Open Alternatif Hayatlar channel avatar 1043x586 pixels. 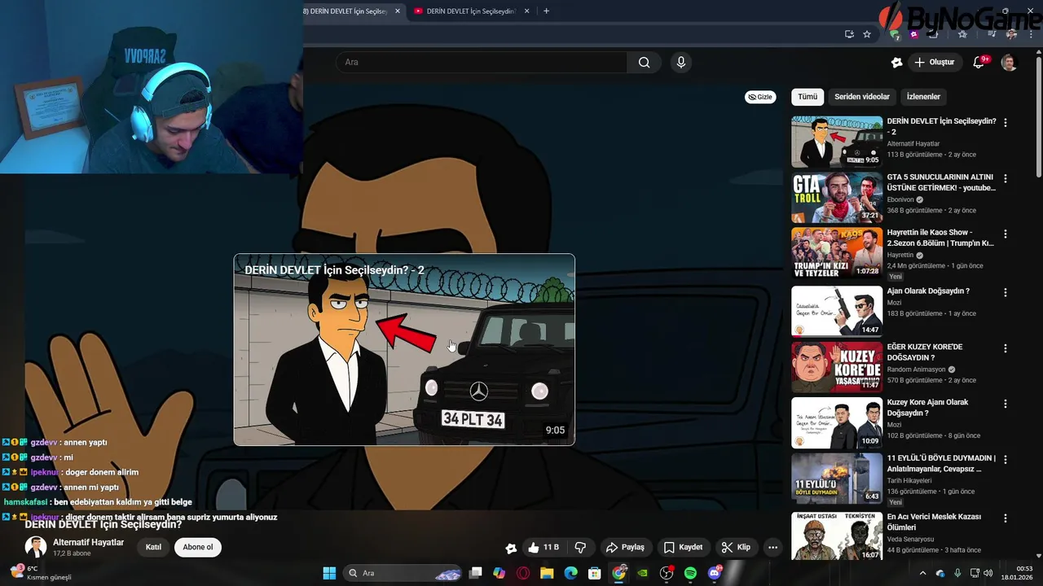pos(36,547)
